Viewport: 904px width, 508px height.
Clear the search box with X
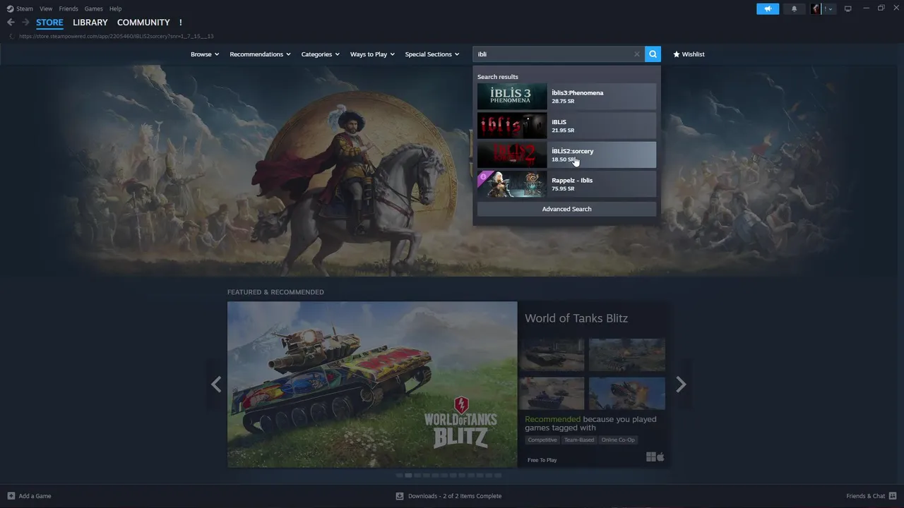click(x=636, y=54)
